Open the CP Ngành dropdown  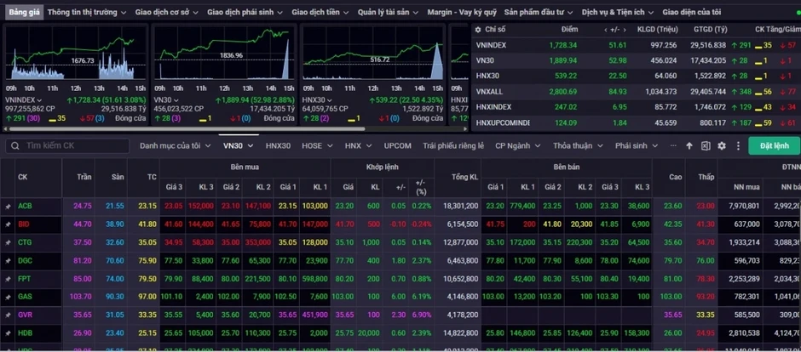click(518, 145)
